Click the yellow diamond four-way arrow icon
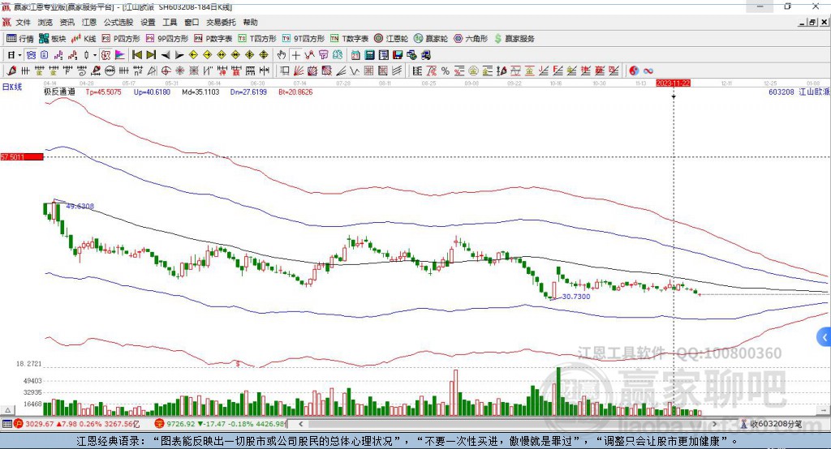This screenshot has width=831, height=449. coord(250,55)
